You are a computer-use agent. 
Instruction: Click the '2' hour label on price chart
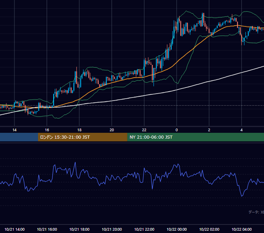click(x=209, y=130)
